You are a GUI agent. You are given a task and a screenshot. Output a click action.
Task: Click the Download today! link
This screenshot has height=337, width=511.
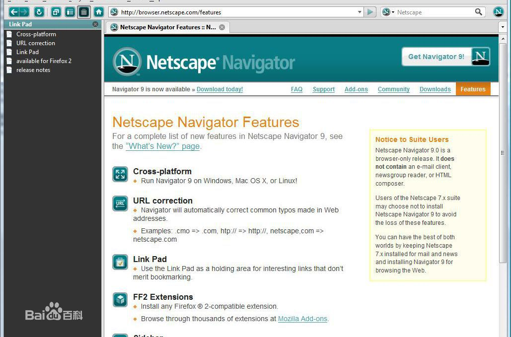click(219, 89)
